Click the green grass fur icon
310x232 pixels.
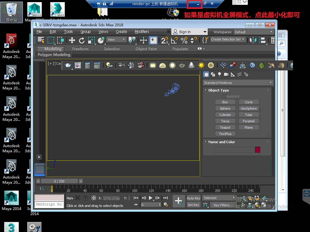262,65
